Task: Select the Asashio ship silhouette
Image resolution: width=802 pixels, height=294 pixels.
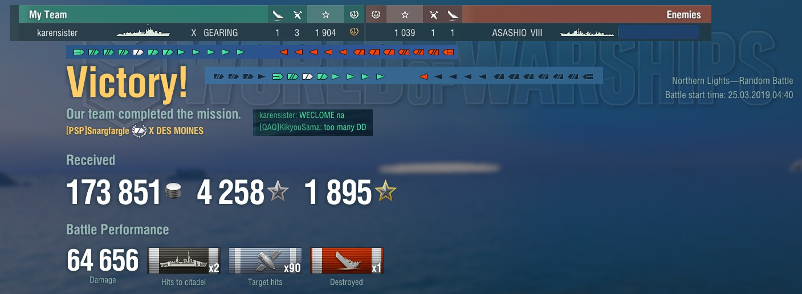Action: coord(587,32)
